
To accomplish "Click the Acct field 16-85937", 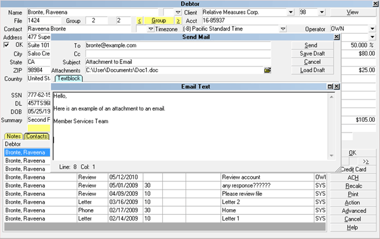I will pos(288,21).
